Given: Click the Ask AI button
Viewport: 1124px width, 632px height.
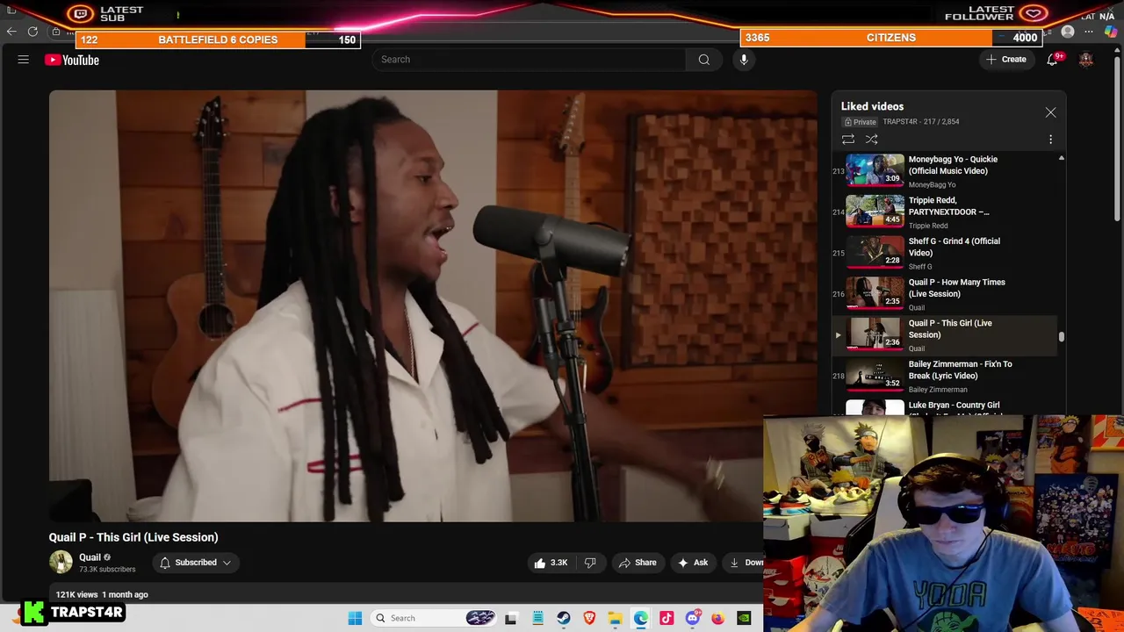Looking at the screenshot, I should pyautogui.click(x=693, y=563).
